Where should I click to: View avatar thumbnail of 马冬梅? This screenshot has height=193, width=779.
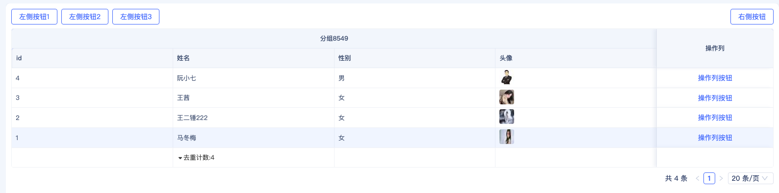[507, 137]
